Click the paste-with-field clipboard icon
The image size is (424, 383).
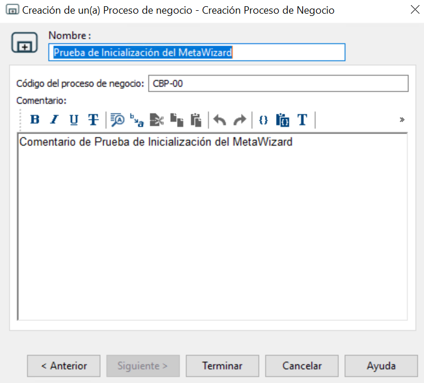pos(283,120)
